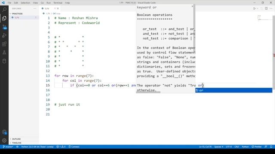Open the Terminal menu
This screenshot has height=154, width=275.
tap(58, 3)
